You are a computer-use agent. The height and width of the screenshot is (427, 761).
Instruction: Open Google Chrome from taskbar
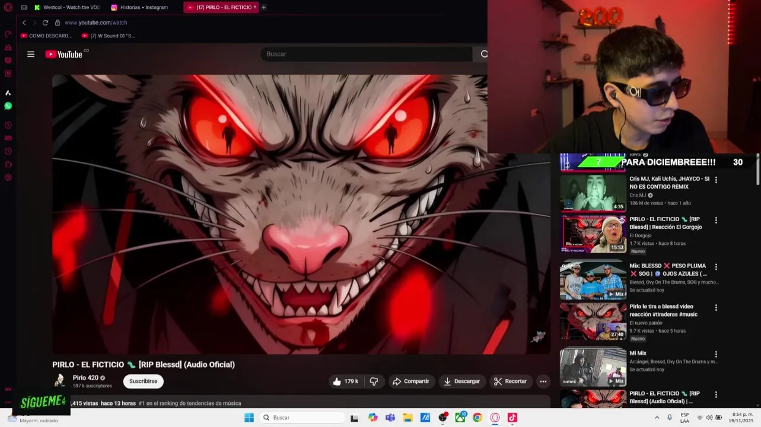click(477, 418)
